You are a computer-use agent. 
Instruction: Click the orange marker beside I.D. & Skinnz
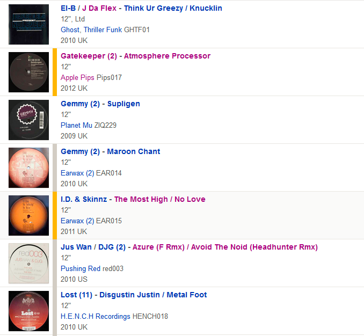55,215
